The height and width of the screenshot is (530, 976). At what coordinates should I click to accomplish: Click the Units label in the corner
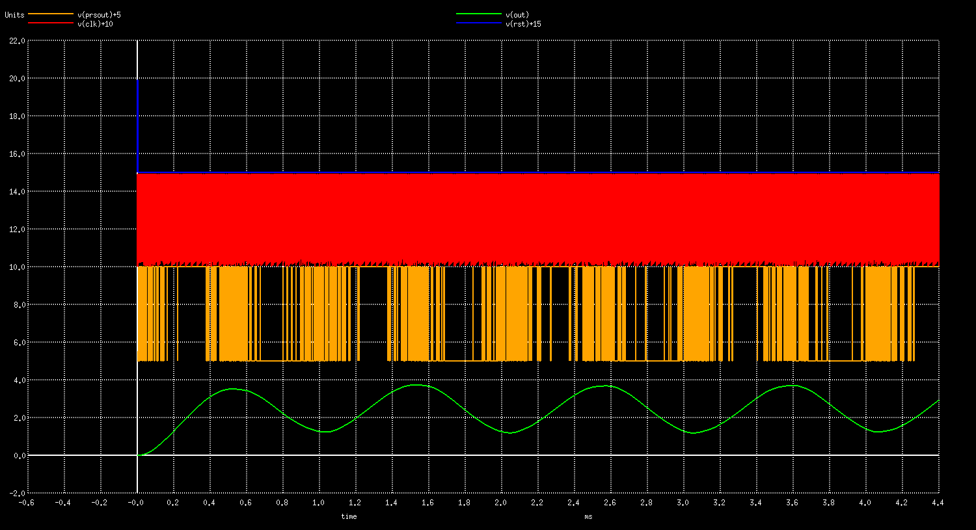(14, 14)
